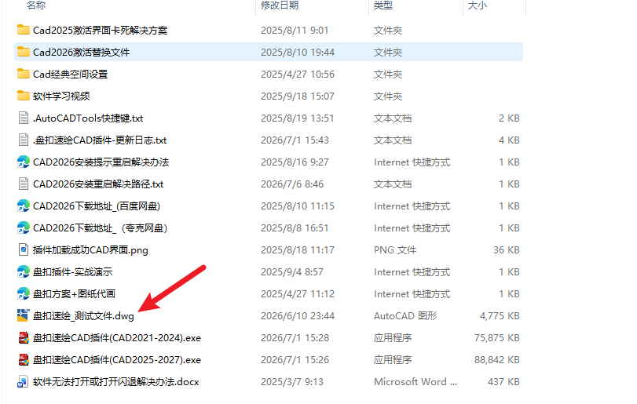
Task: Select the Cad2025激活界面卡死解决方案 folder icon
Action: coord(23,30)
